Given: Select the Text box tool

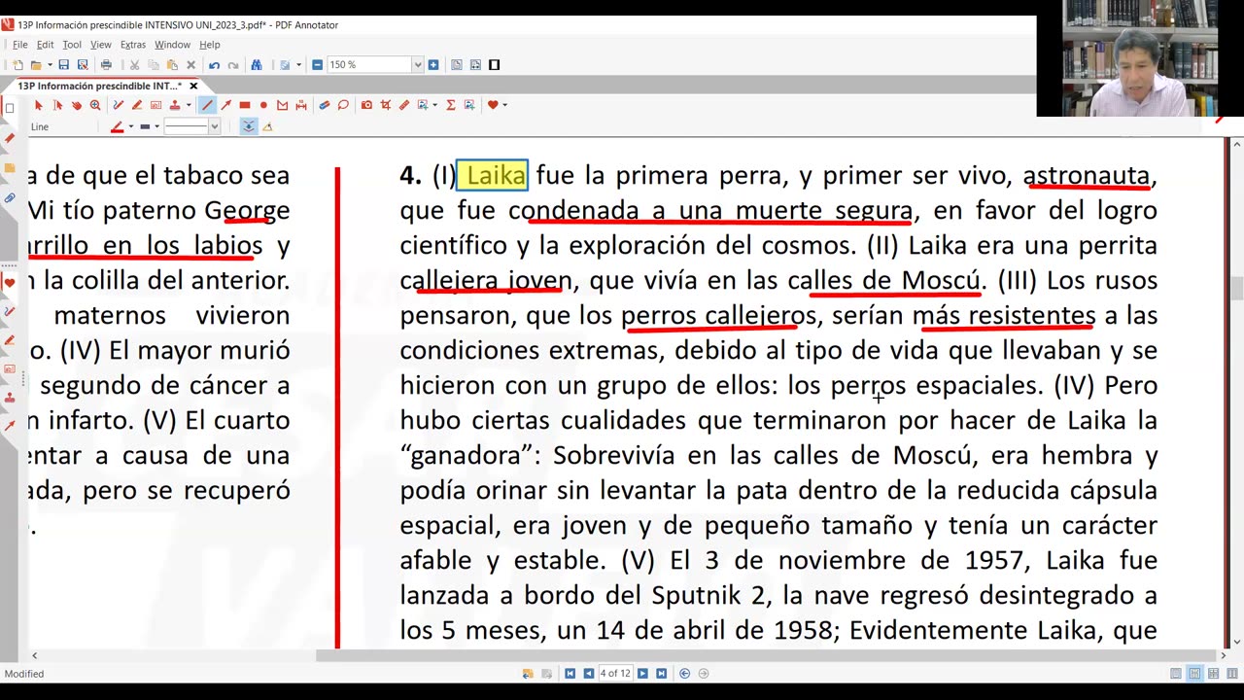Looking at the screenshot, I should pos(155,105).
